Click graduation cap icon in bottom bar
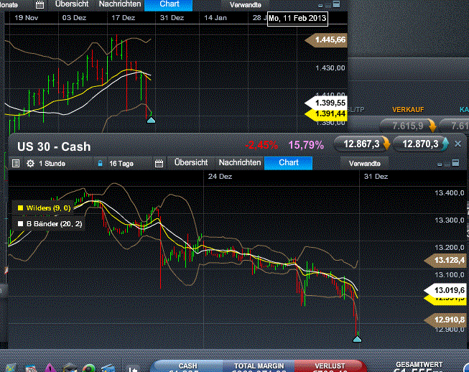The image size is (469, 372). coord(70,368)
